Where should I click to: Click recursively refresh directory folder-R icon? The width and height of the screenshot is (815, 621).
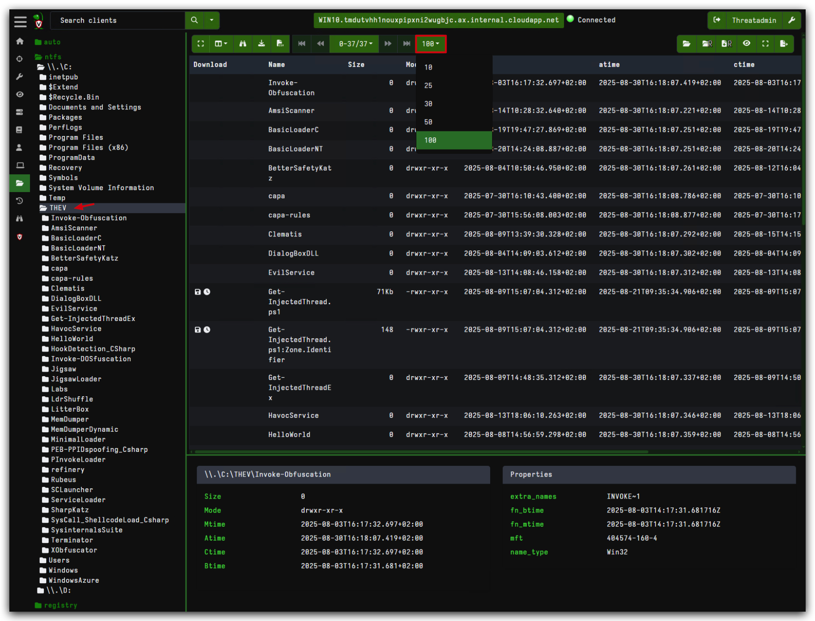pyautogui.click(x=707, y=44)
